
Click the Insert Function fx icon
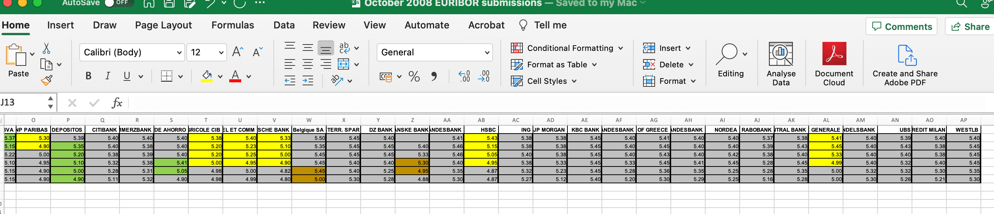point(116,103)
